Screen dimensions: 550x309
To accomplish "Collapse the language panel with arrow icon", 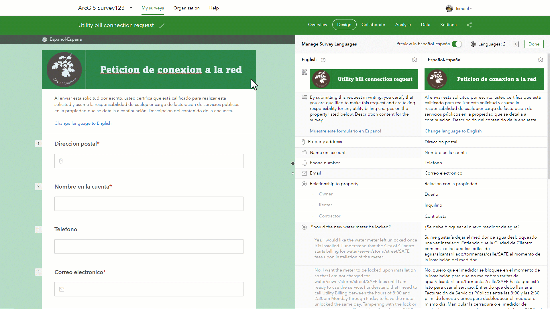I will click(x=516, y=44).
